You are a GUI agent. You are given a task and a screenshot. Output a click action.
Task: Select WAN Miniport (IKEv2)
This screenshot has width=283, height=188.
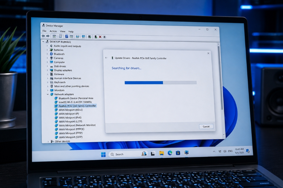point(69,110)
